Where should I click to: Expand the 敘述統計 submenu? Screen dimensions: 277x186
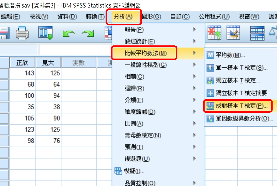pyautogui.click(x=139, y=41)
